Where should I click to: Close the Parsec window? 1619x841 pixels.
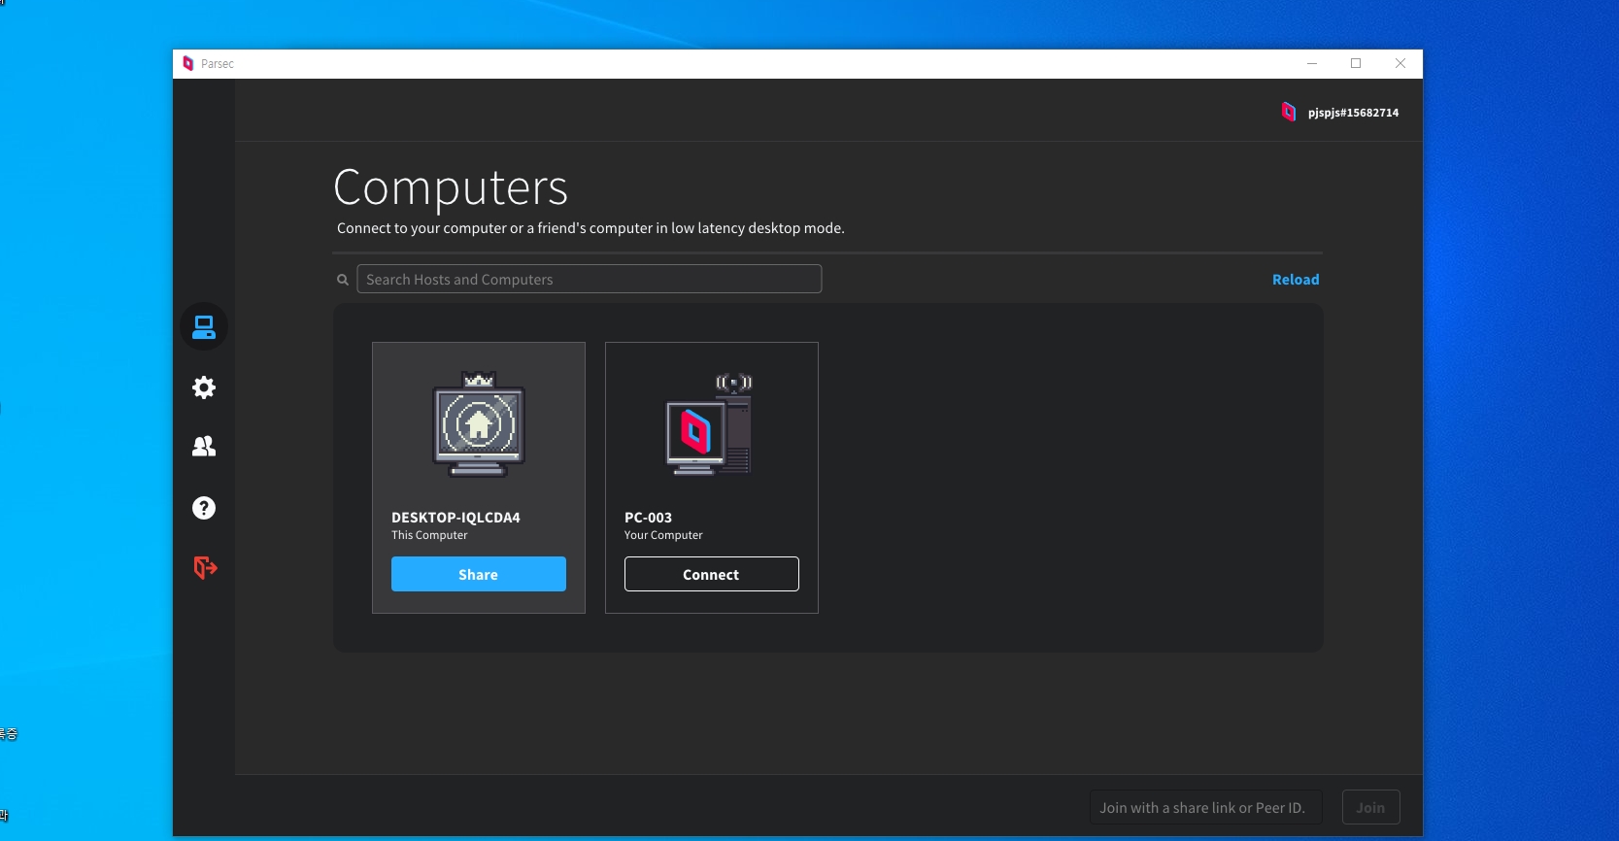click(x=1400, y=64)
